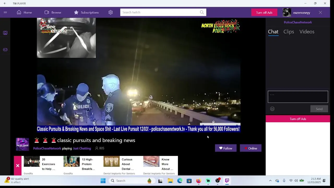Viewport: 334px width, 188px height.
Task: Click the microphone tray icon
Action: tap(284, 181)
